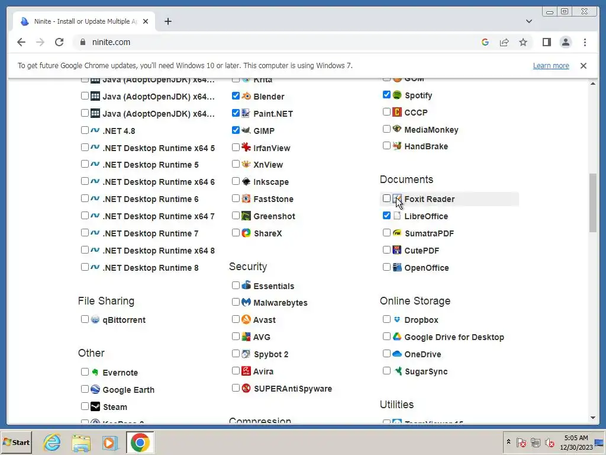Check the SugarSync checkbox

[386, 371]
